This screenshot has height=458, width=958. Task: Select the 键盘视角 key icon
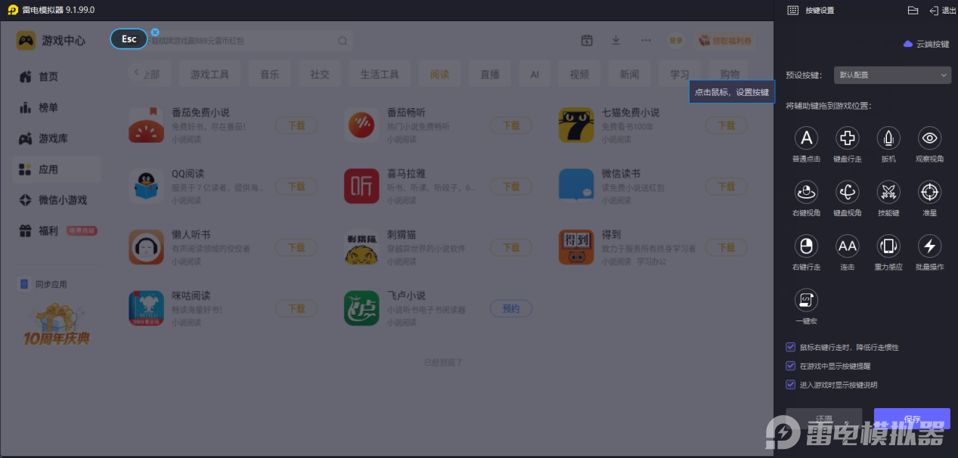[x=847, y=192]
